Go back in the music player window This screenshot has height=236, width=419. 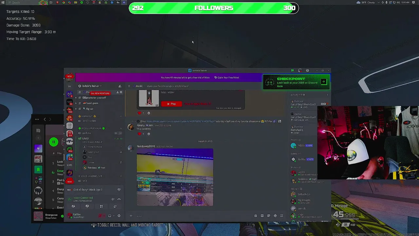[x=45, y=119]
